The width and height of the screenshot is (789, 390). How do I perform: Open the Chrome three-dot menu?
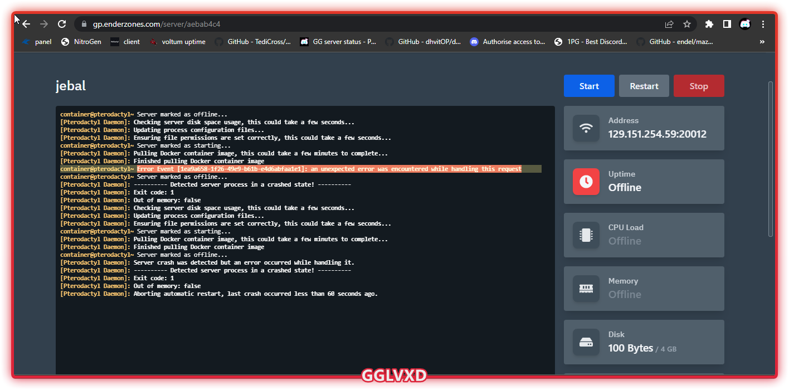[x=763, y=24]
